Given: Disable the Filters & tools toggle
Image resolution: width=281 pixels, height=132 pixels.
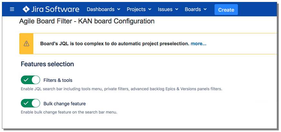Looking at the screenshot, I should tap(30, 80).
